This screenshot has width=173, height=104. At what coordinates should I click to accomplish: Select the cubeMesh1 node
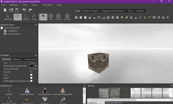tap(12, 31)
